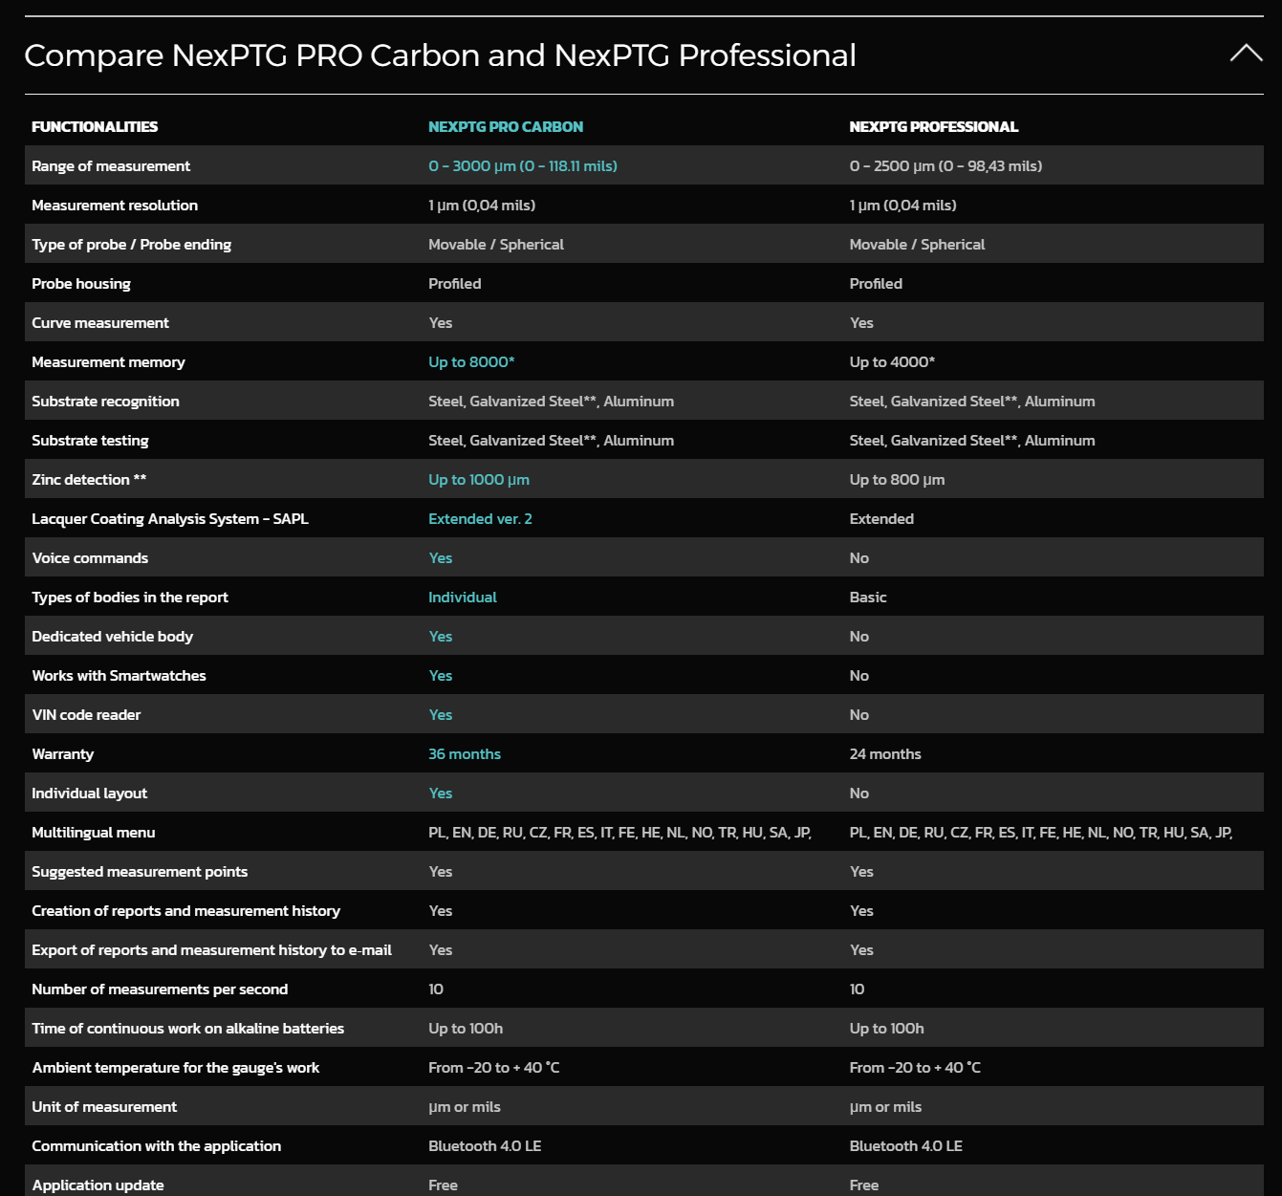Click the Up to 1000 µm zinc detection value
The image size is (1282, 1196).
pyautogui.click(x=478, y=480)
